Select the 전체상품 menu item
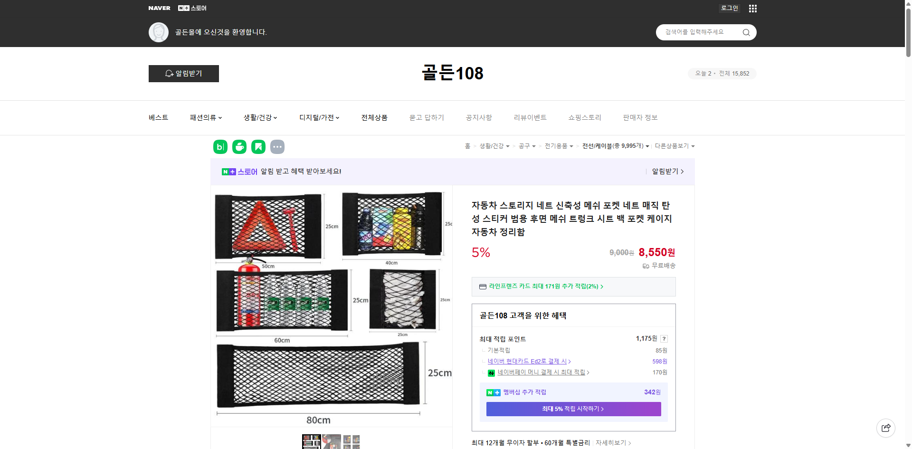Image resolution: width=912 pixels, height=449 pixels. (374, 117)
